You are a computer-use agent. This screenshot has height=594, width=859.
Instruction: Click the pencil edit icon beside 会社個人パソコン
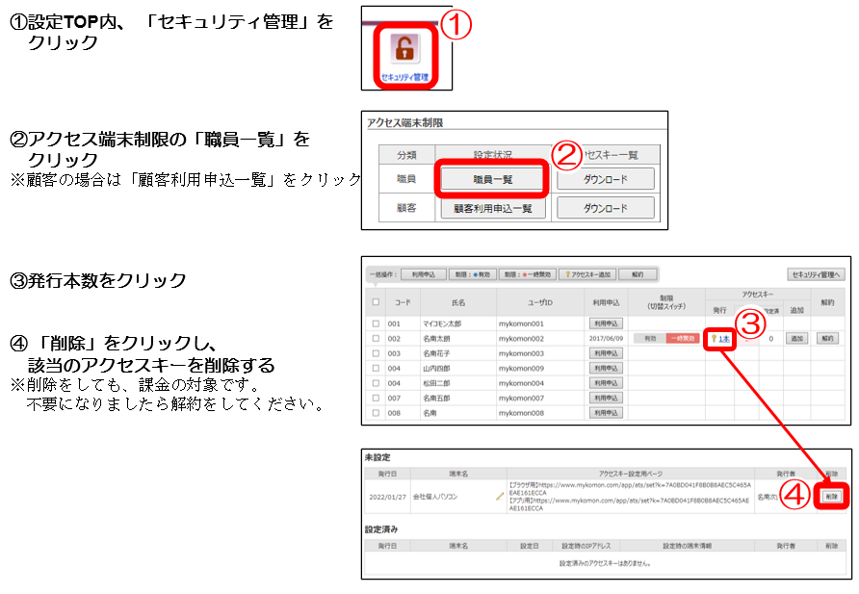[x=500, y=497]
